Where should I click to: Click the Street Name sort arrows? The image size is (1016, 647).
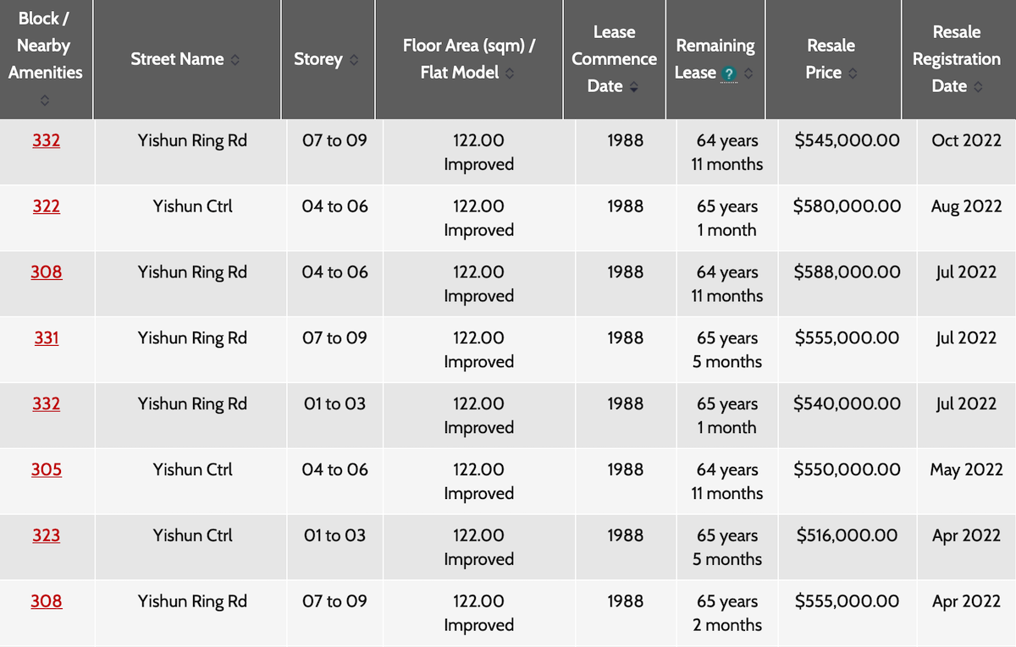pos(235,60)
